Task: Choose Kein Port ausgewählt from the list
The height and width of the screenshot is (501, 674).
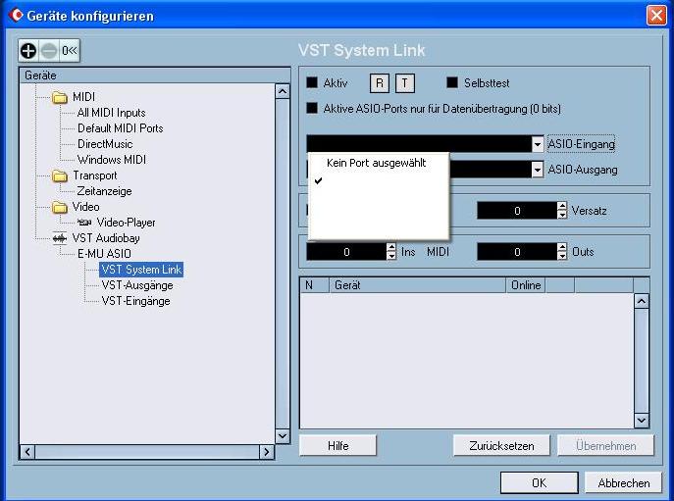Action: (376, 163)
